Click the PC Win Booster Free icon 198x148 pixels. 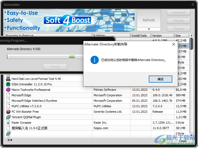tap(8, 112)
